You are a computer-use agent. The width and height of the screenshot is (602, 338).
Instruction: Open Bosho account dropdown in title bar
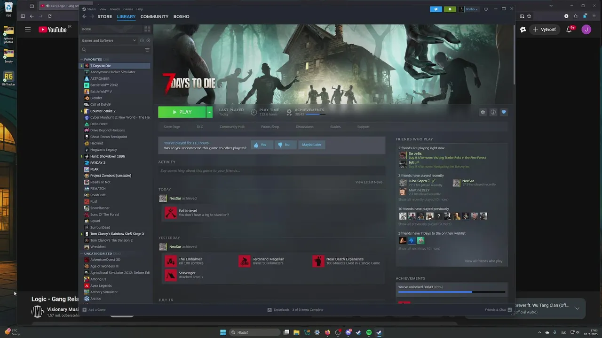pos(469,9)
